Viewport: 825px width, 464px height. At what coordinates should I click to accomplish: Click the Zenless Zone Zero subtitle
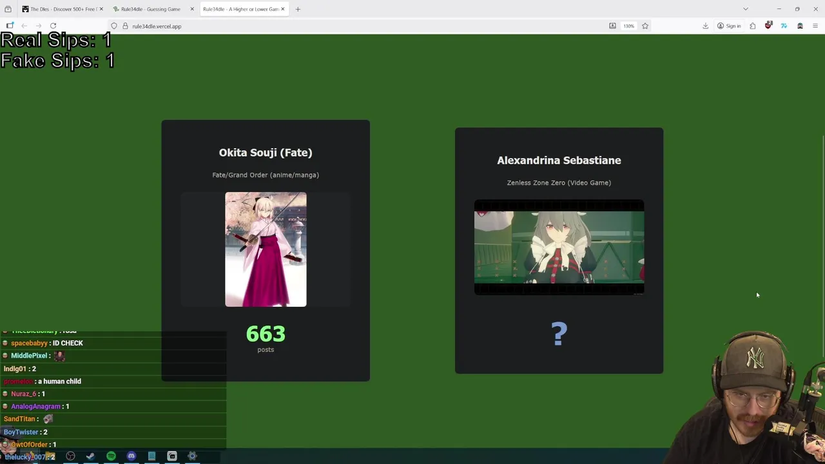pyautogui.click(x=559, y=182)
